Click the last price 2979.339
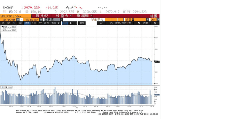Image resolution: width=243 pixels, height=119 pixels. click(32, 8)
